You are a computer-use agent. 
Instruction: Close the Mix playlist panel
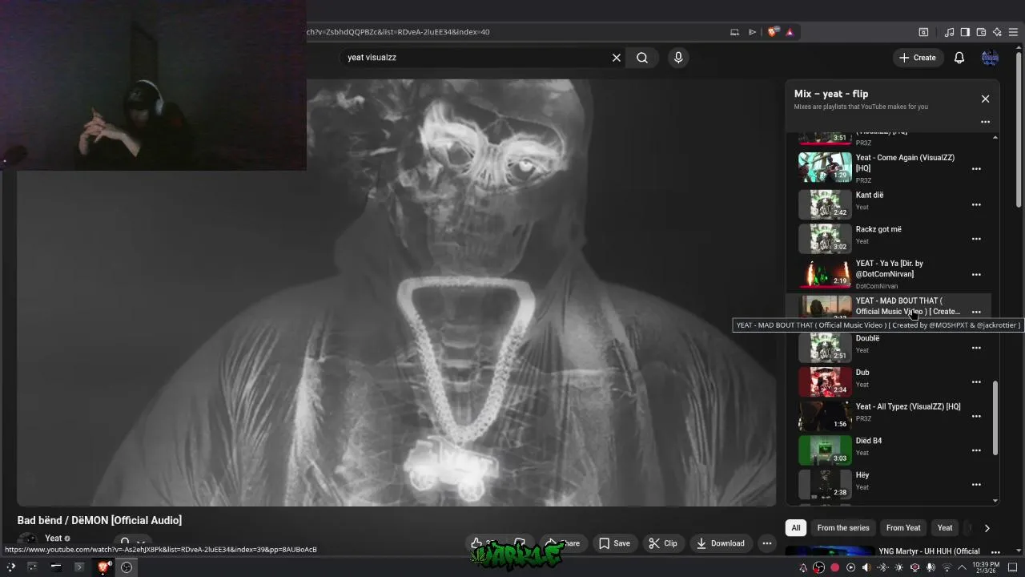[x=985, y=99]
